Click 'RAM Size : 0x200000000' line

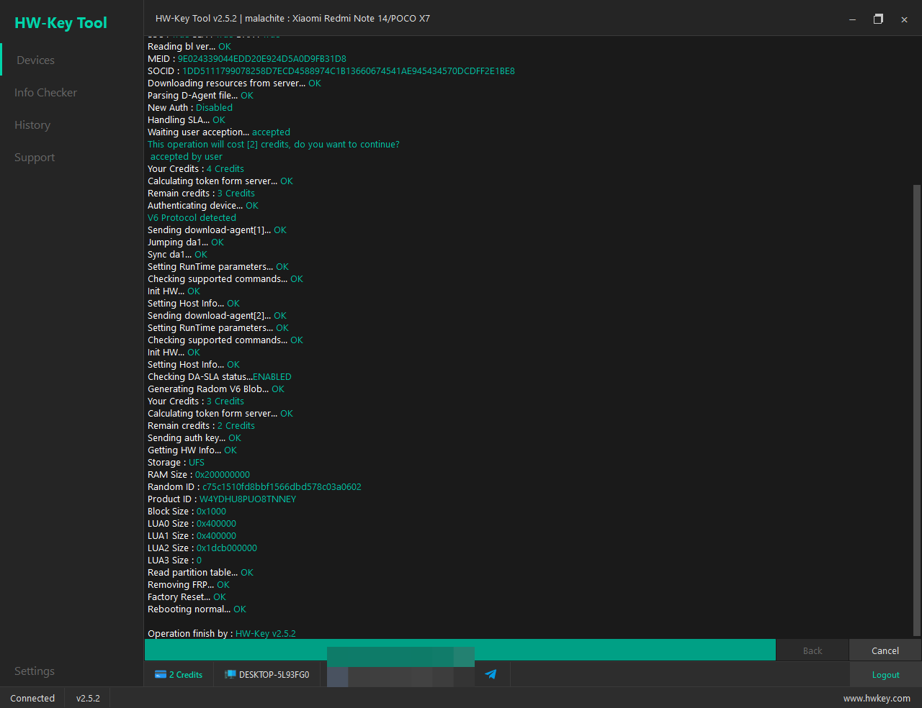(199, 475)
